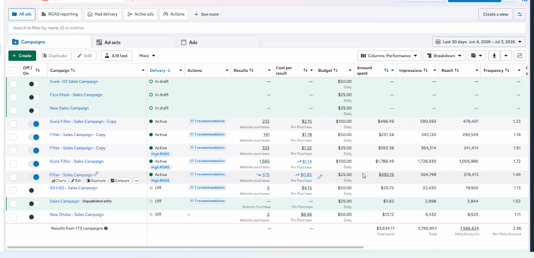Switch to the All ads view
The image size is (534, 258).
click(x=22, y=14)
